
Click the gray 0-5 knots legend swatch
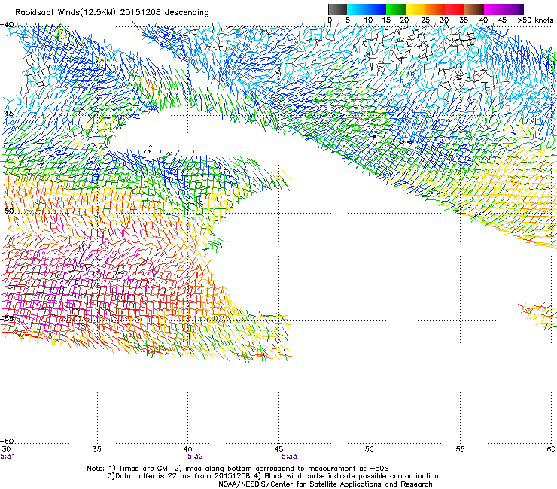pyautogui.click(x=337, y=9)
